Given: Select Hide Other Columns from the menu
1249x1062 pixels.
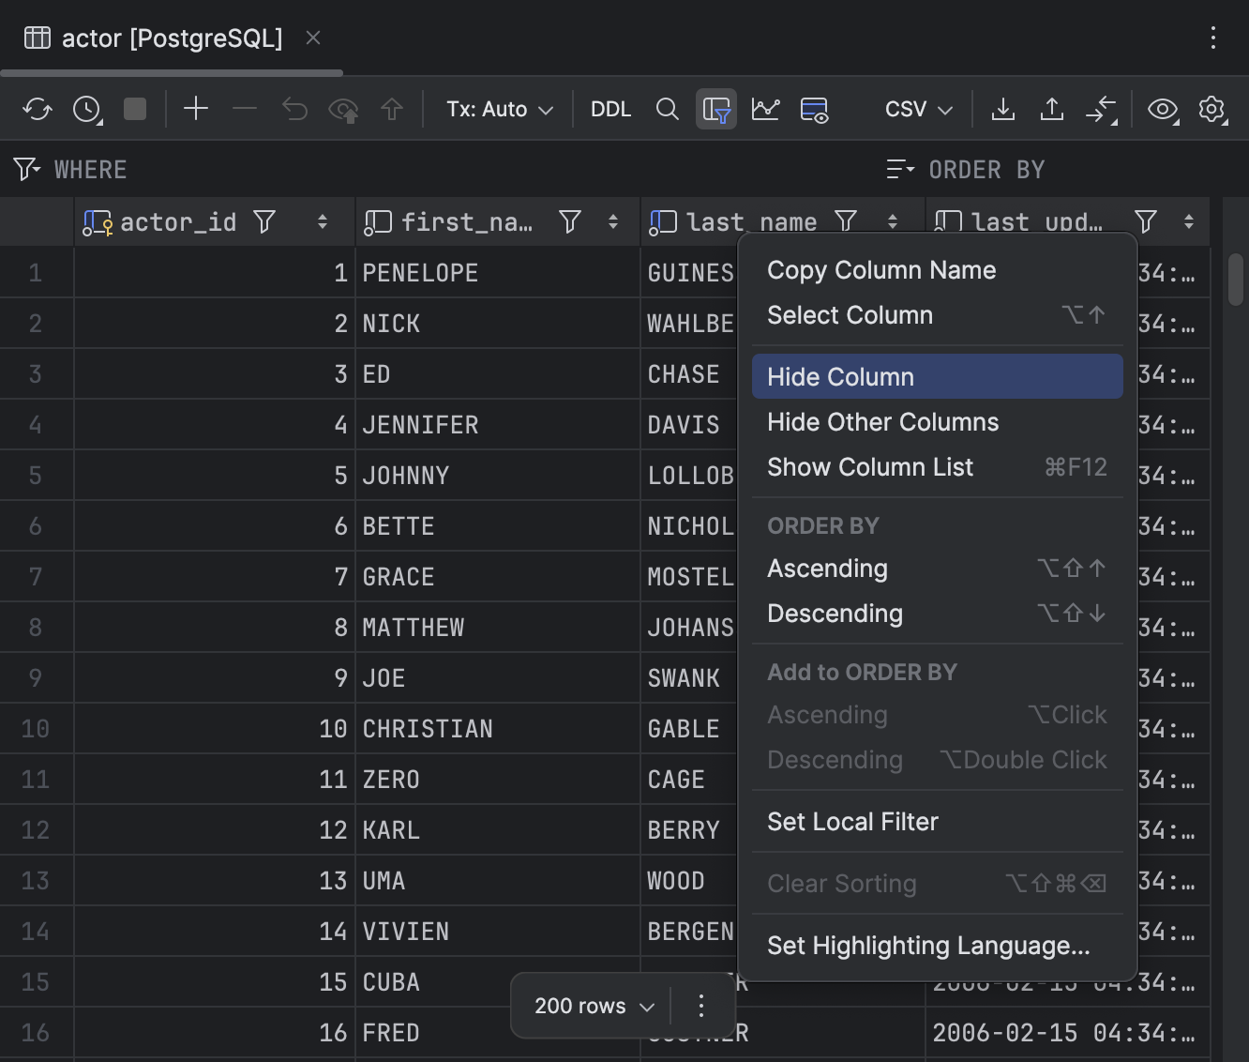Looking at the screenshot, I should 882,421.
